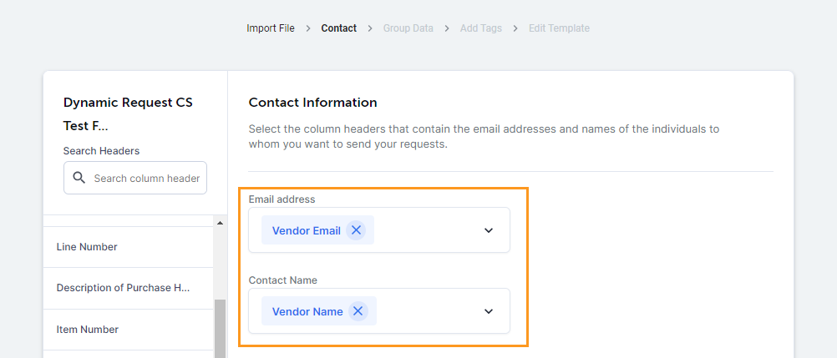The height and width of the screenshot is (358, 837).
Task: Open the Group Data step
Action: coord(408,28)
